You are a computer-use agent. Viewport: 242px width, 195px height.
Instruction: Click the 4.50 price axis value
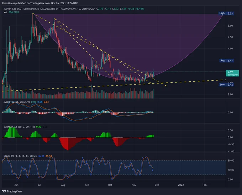coord(230,37)
